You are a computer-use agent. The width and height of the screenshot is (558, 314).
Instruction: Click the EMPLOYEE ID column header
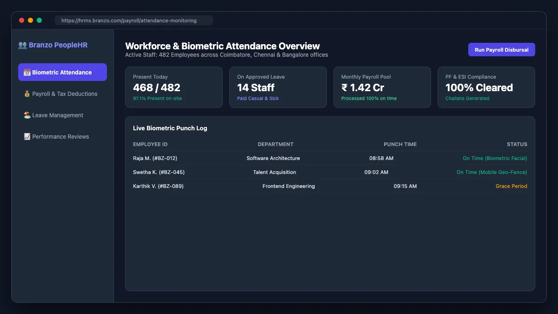(x=150, y=144)
